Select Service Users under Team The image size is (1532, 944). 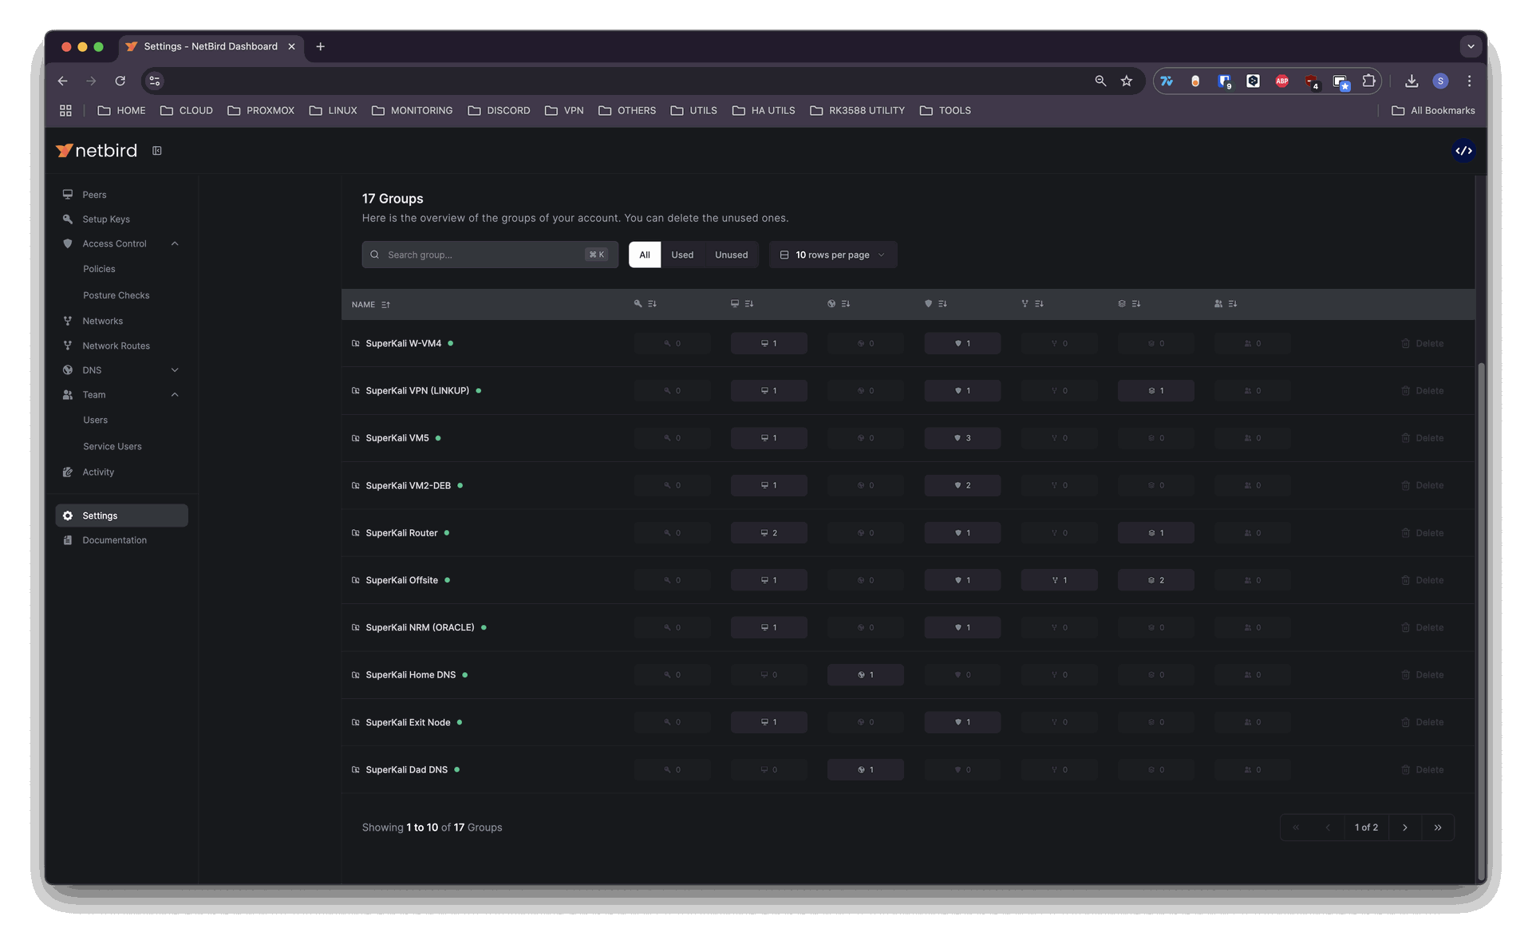click(x=112, y=446)
